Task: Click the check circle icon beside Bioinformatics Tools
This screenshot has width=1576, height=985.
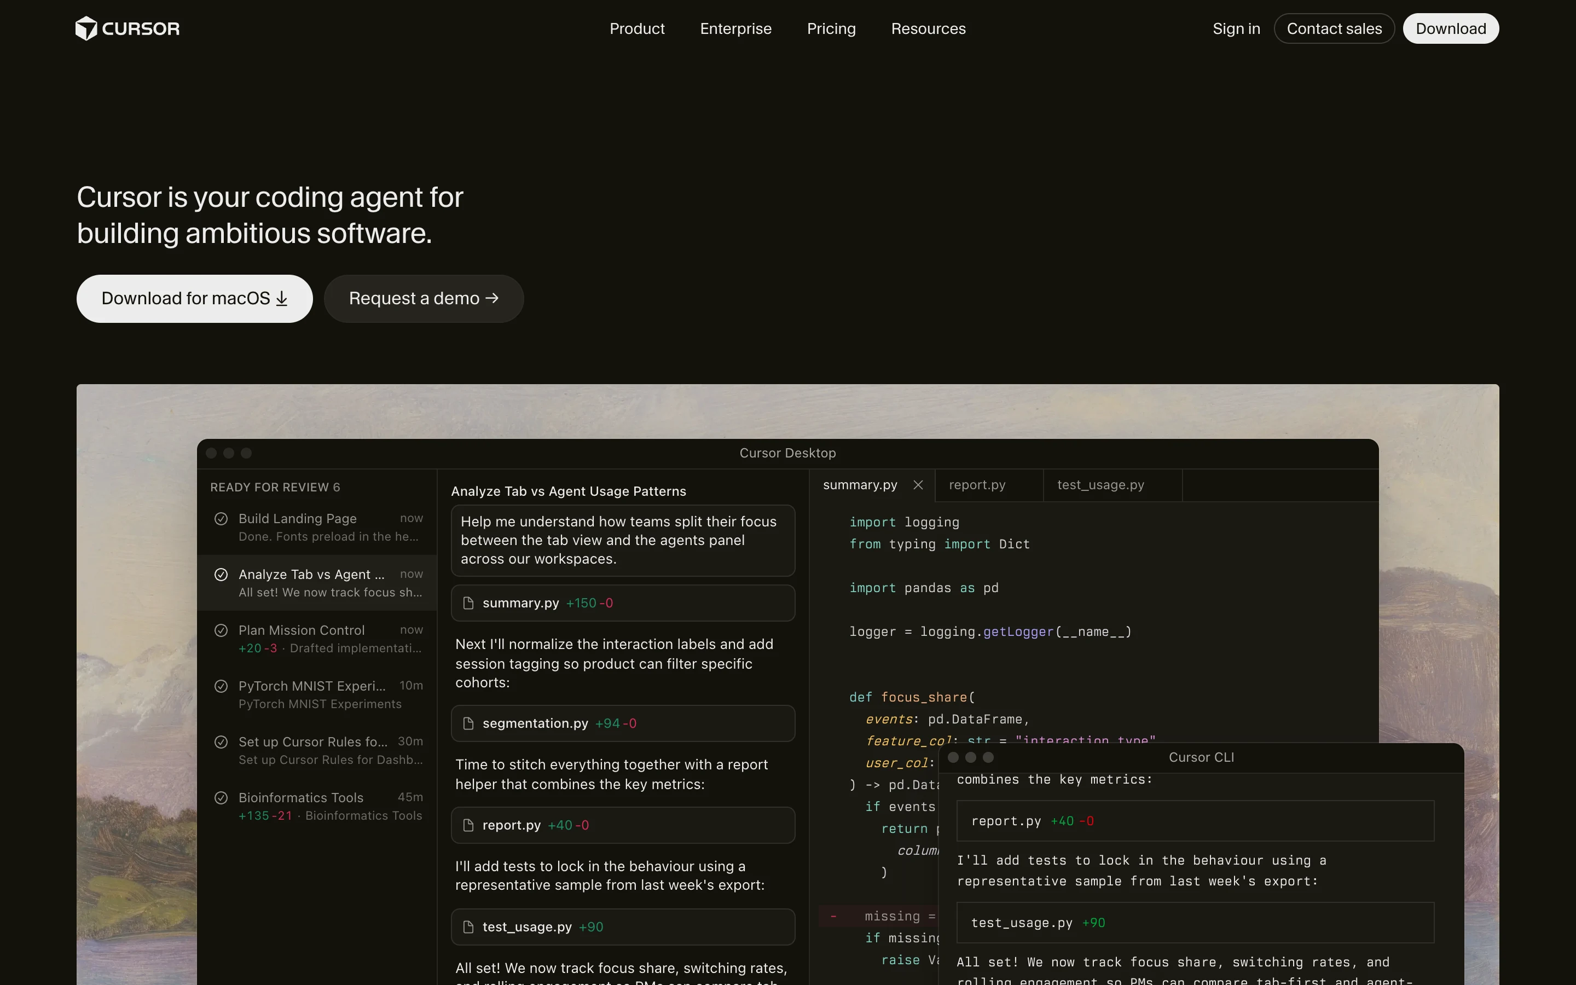Action: click(222, 798)
